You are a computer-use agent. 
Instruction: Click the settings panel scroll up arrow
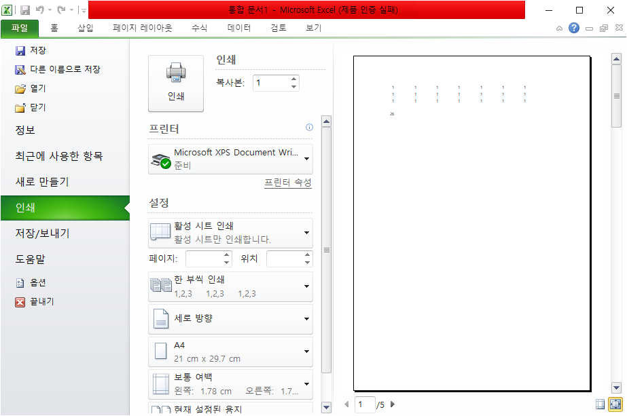point(326,121)
